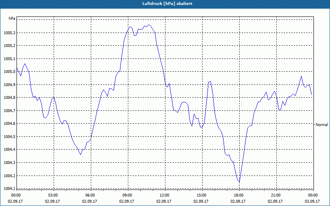This screenshot has width=330, height=206.
Task: Click the 02.09.17 date under 21:00
Action: click(x=275, y=201)
